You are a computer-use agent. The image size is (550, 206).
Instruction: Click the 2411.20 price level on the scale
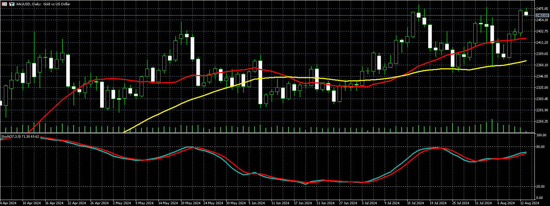(x=542, y=43)
